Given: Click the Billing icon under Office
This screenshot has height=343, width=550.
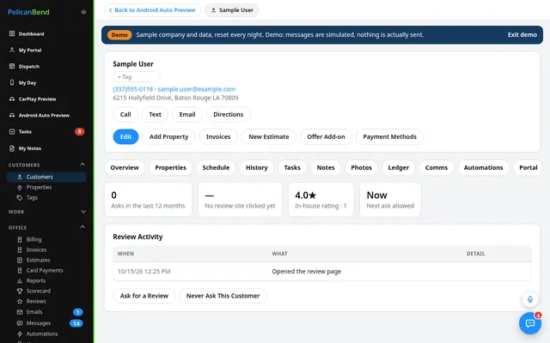Looking at the screenshot, I should pyautogui.click(x=20, y=240).
